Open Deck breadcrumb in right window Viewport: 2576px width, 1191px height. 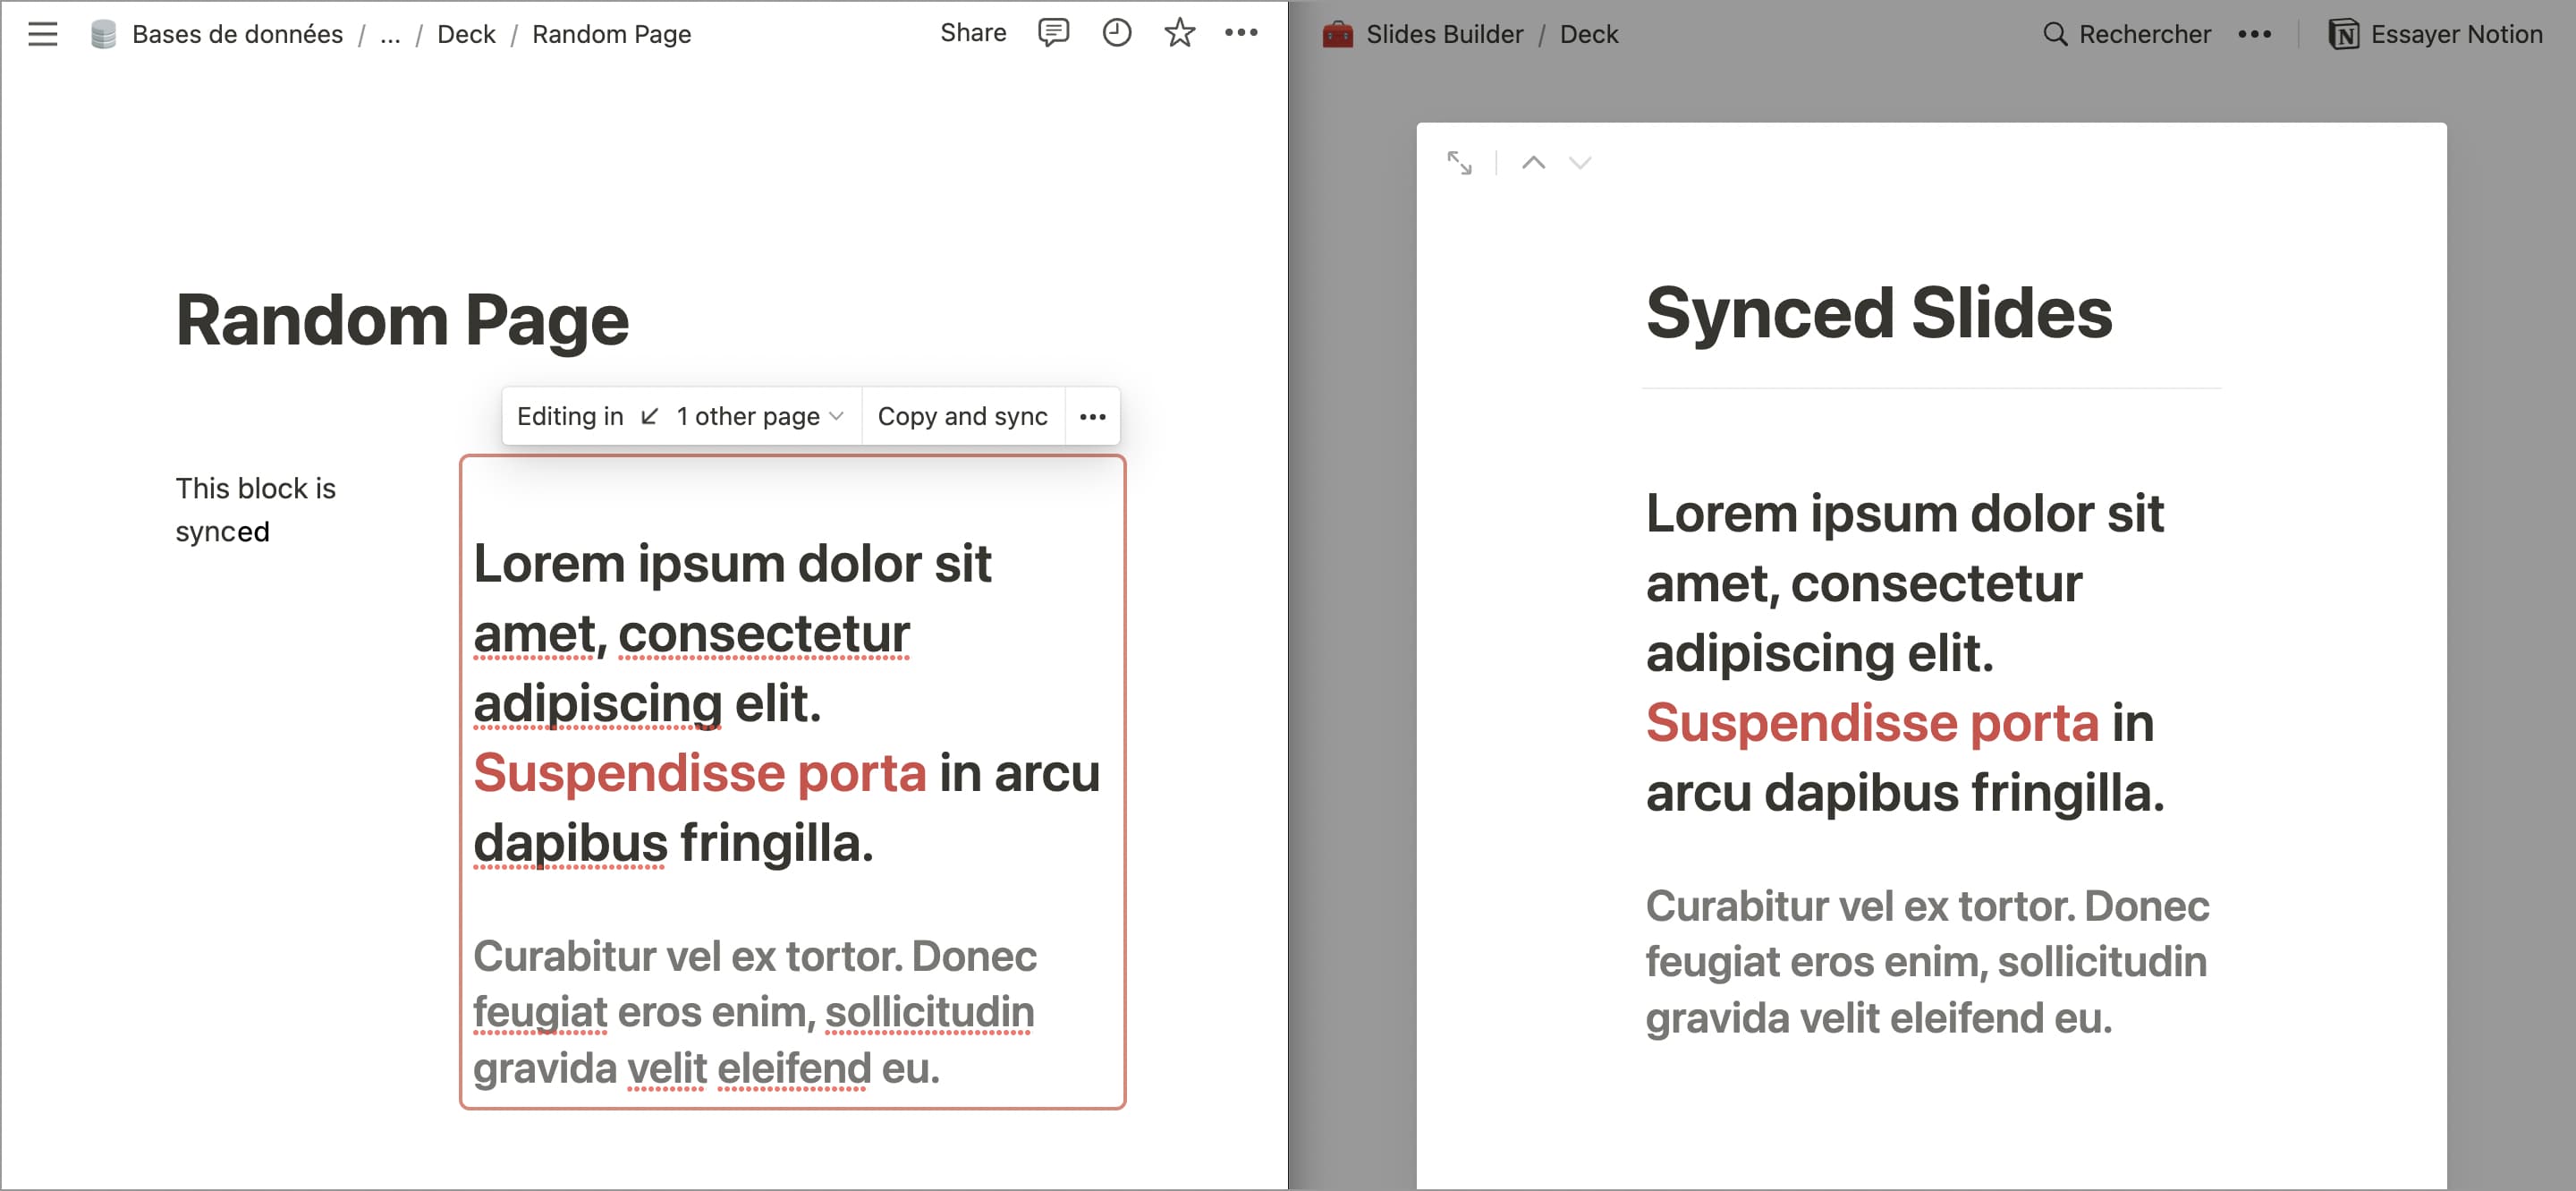(1588, 34)
